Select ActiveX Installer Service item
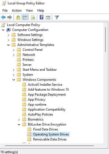109x154 pixels. tap(45, 85)
